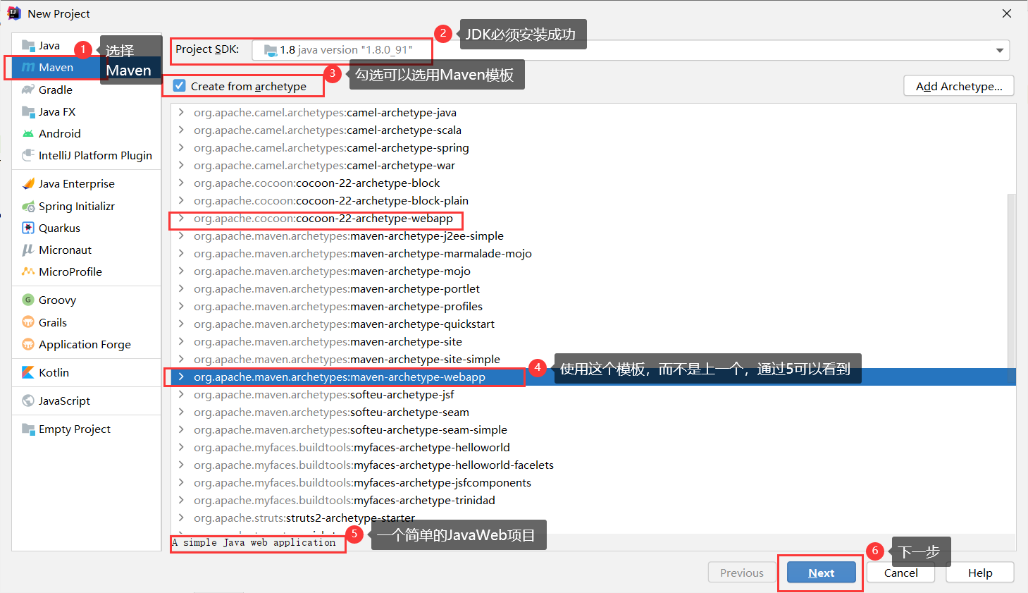Select maven-archetype-site-simple row
Image resolution: width=1028 pixels, height=593 pixels.
[x=593, y=359]
